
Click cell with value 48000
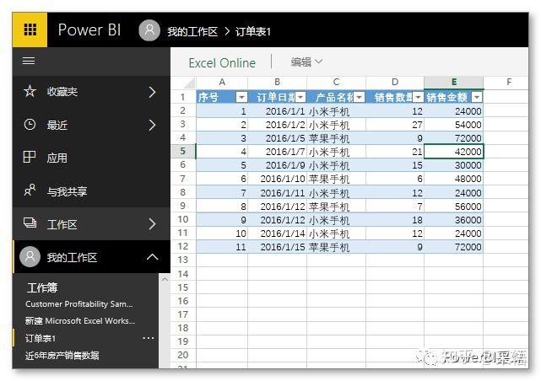pos(454,179)
